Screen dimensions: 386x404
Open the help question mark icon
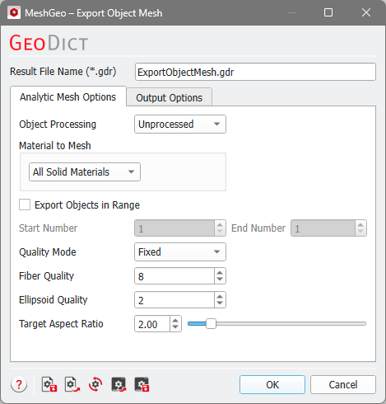point(19,384)
